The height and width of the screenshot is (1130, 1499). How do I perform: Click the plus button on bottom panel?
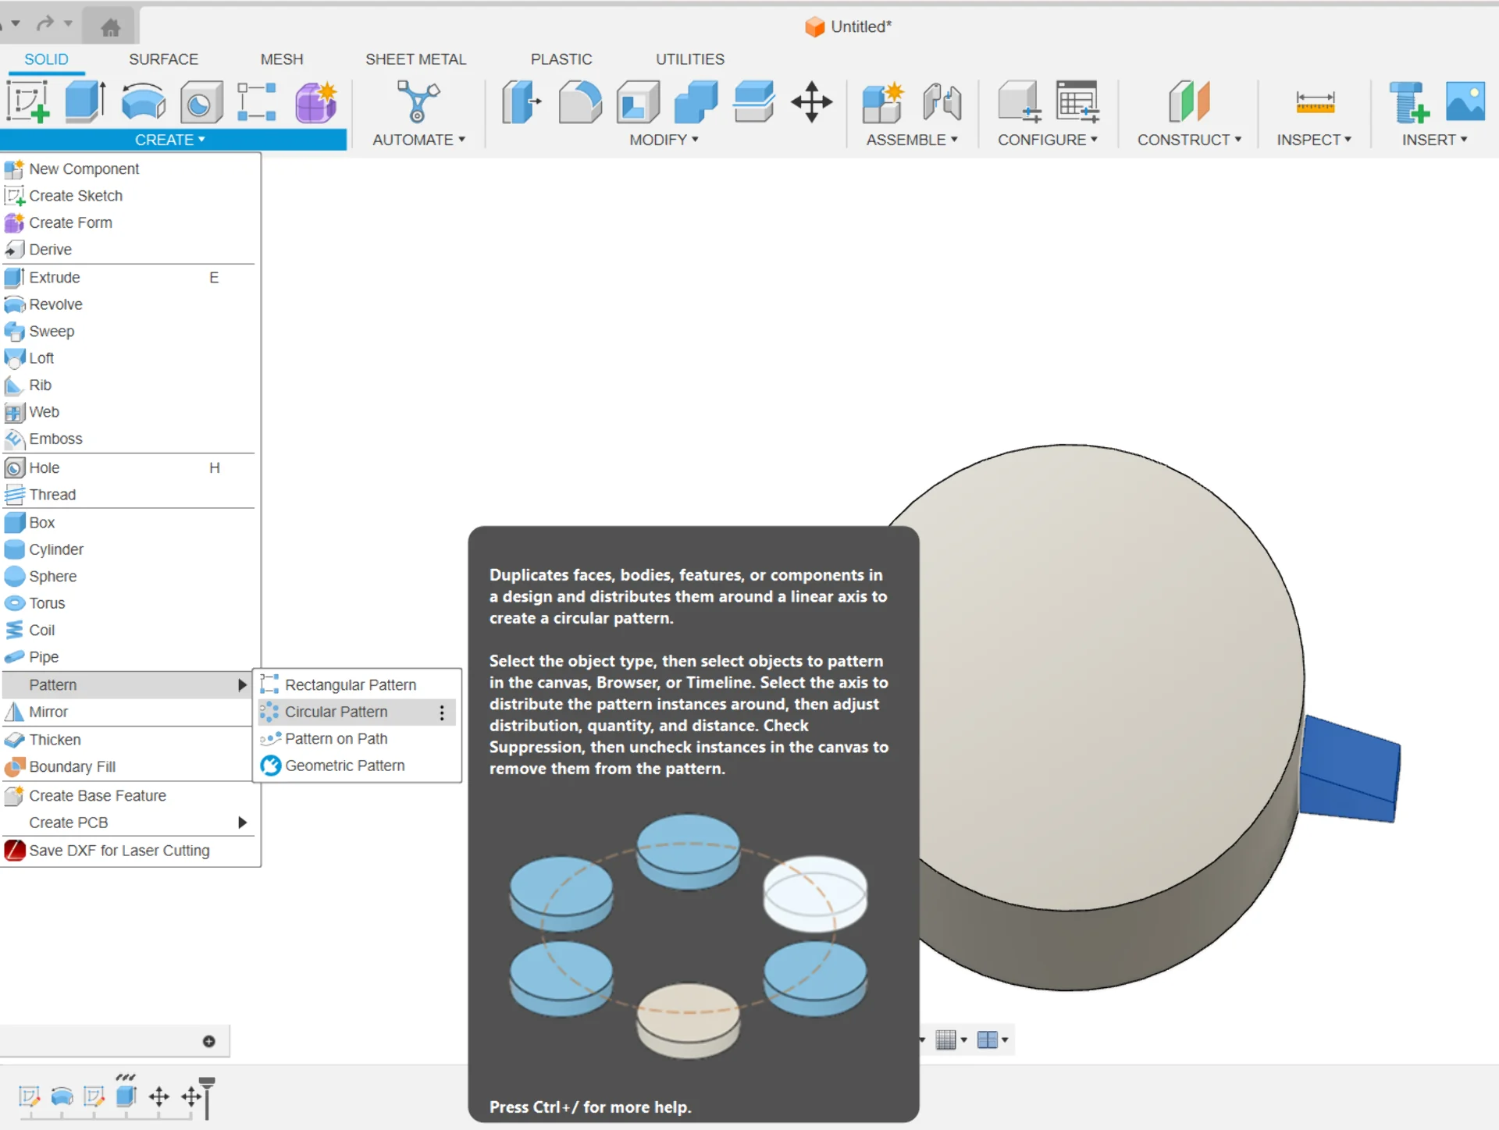(208, 1041)
